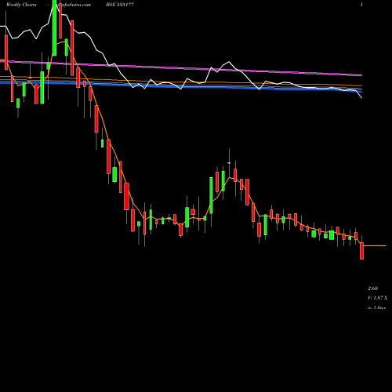
Task: Click the MunafaSutra.com site label
Action: tap(72, 5)
